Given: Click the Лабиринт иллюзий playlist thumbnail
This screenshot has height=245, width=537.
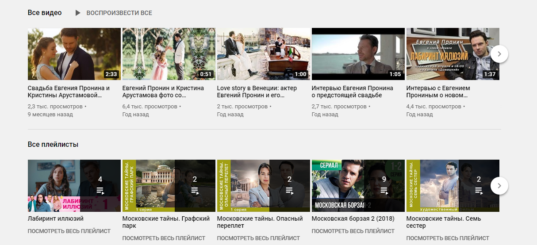Looking at the screenshot, I should (x=74, y=186).
